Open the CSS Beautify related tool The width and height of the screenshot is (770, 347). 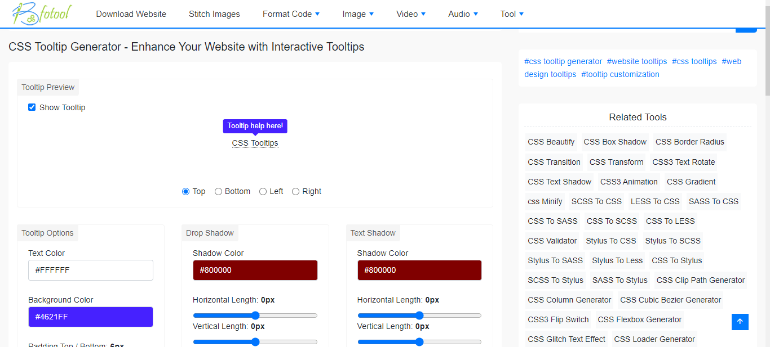click(551, 142)
